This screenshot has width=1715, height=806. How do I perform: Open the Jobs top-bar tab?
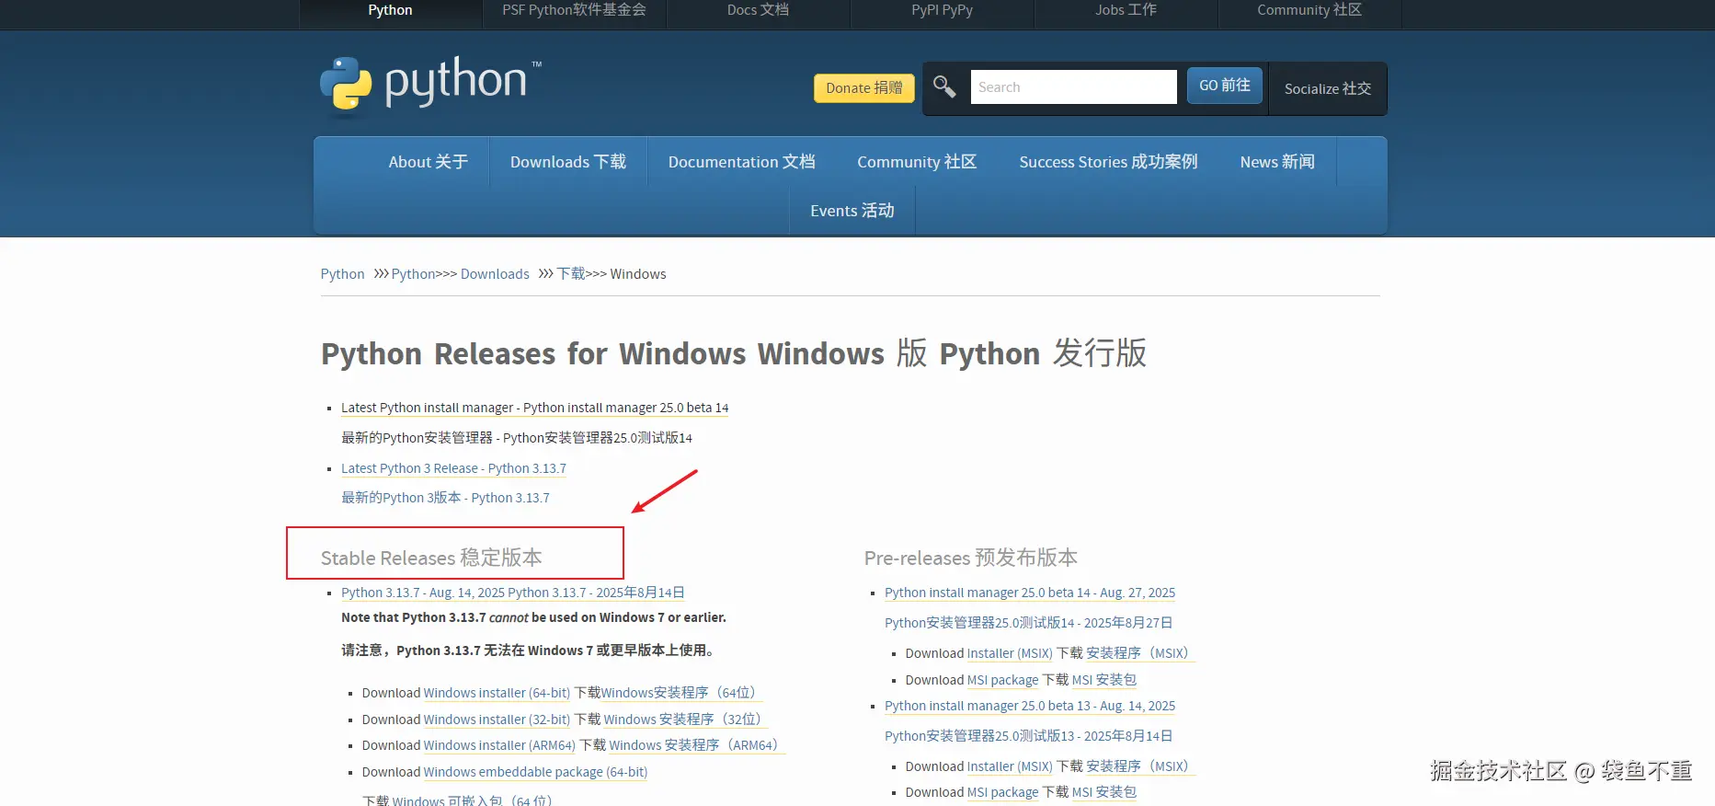point(1126,11)
